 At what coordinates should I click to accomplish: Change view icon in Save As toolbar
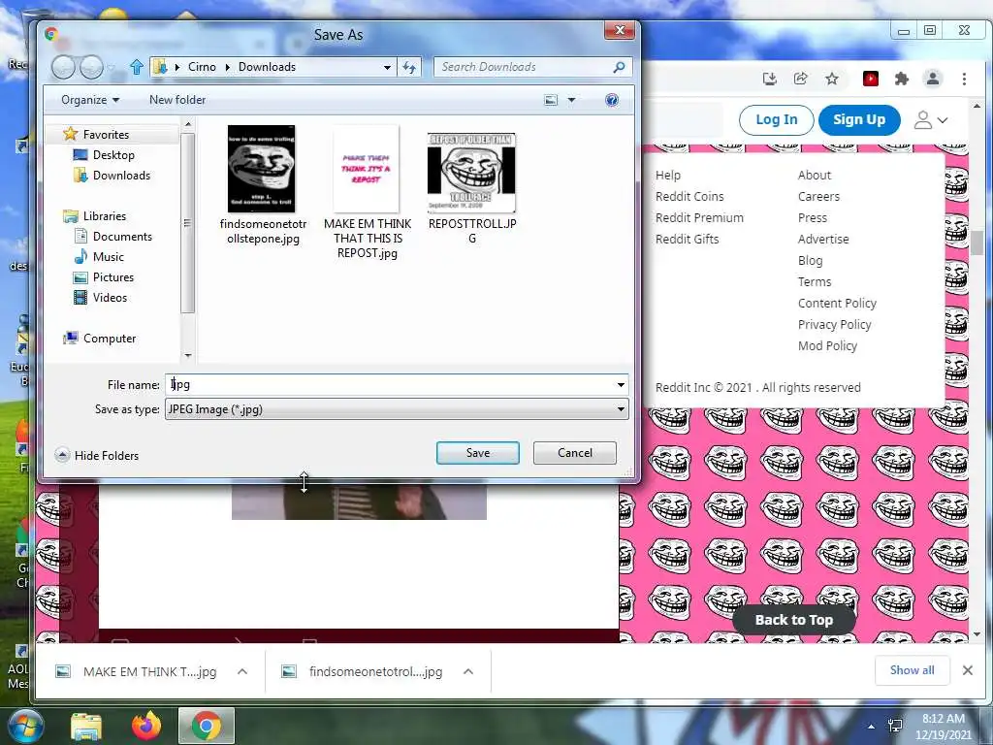pyautogui.click(x=551, y=100)
